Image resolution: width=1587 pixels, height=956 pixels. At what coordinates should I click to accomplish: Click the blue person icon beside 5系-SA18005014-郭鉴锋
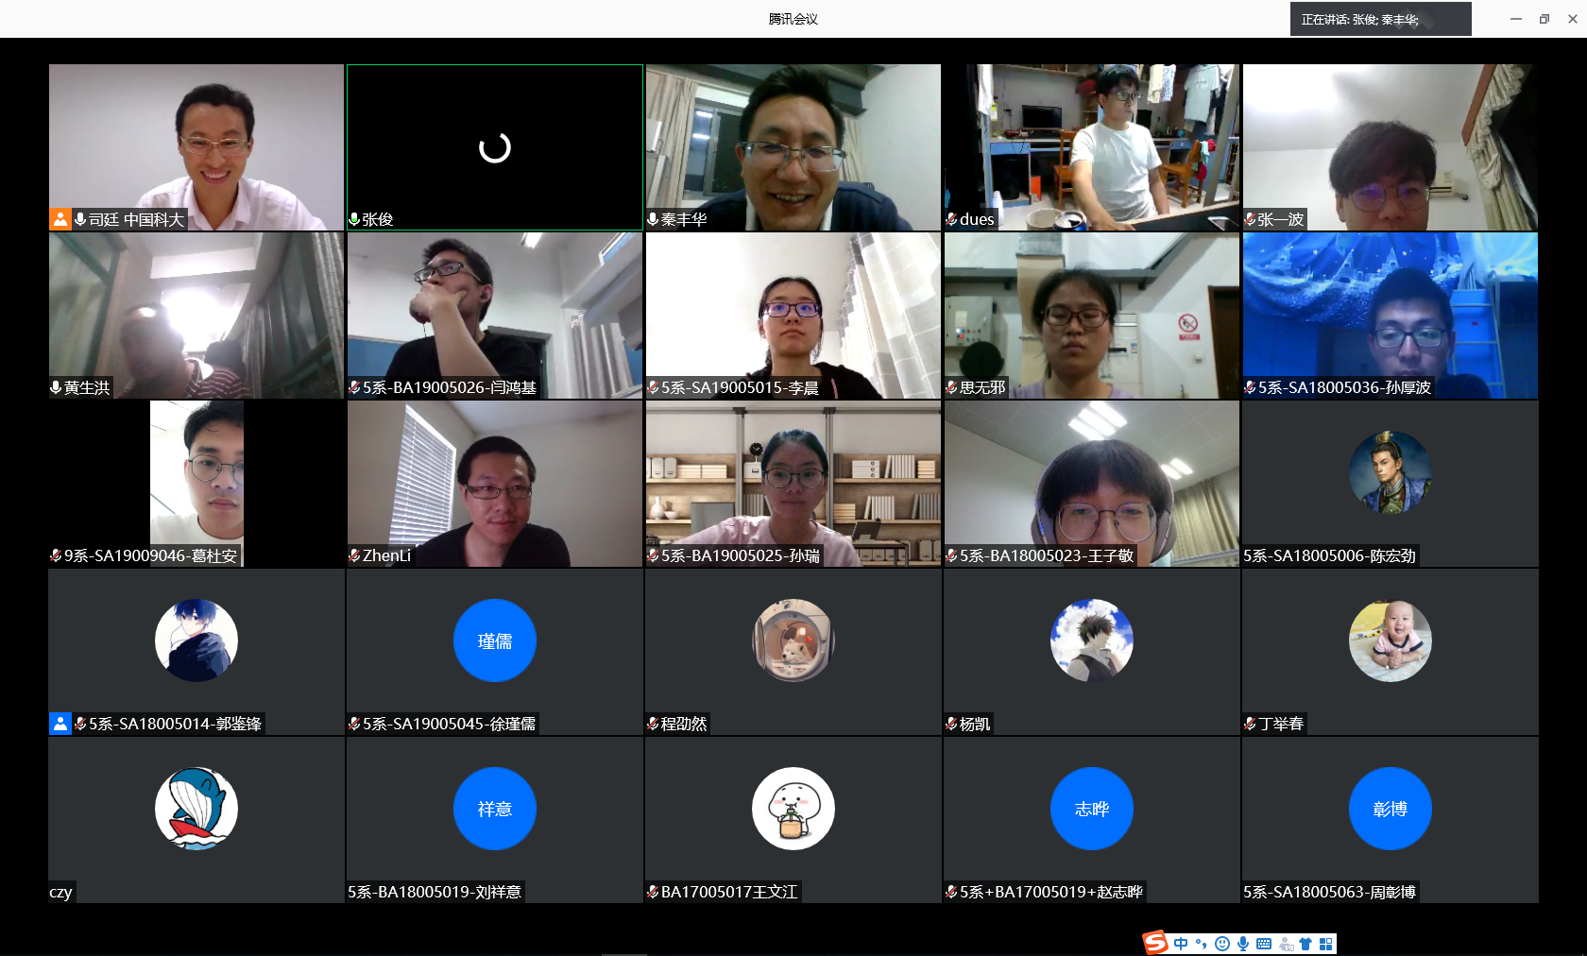60,724
